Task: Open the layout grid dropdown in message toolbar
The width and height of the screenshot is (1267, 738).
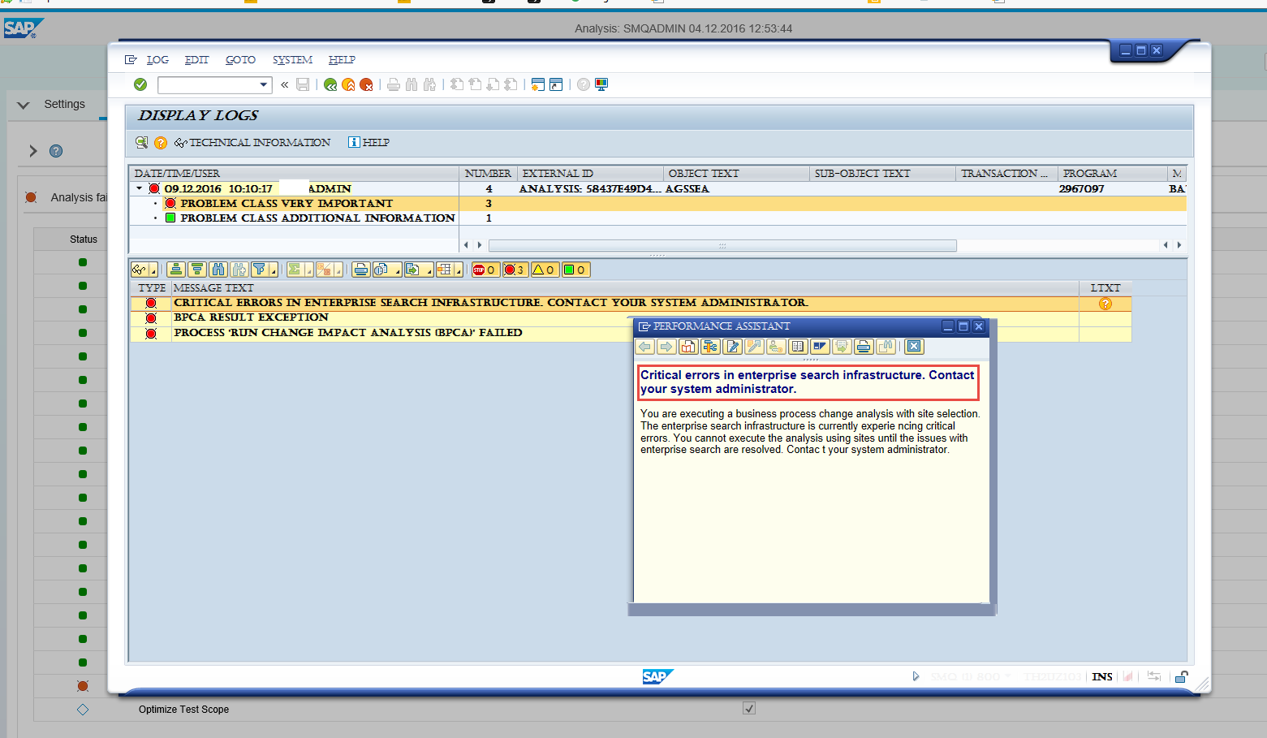Action: pos(459,270)
